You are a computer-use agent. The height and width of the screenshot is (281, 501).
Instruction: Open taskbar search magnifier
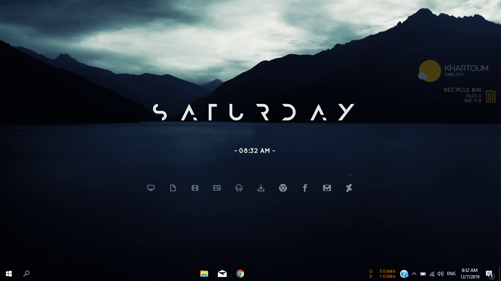[26, 274]
